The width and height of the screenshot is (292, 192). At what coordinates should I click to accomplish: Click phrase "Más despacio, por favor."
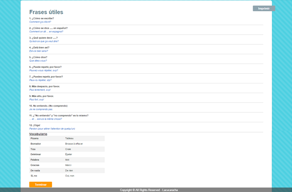click(x=46, y=87)
